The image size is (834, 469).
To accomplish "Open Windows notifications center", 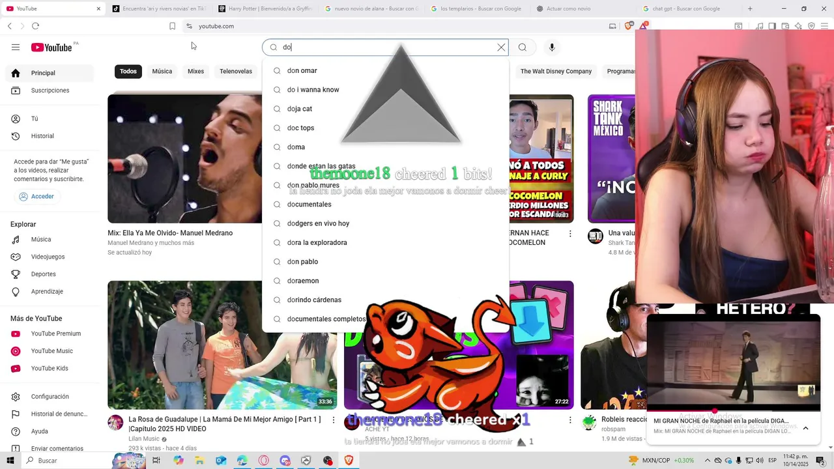I will (820, 461).
